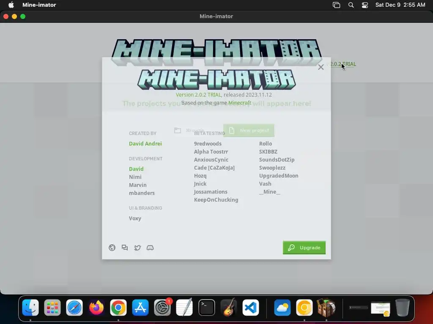Open the cloud weather app in Dock
The width and height of the screenshot is (433, 324).
(x=282, y=307)
